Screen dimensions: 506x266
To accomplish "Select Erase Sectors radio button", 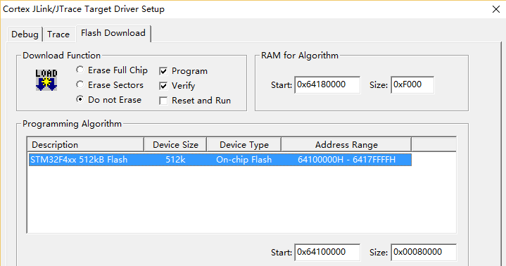I will [x=80, y=84].
